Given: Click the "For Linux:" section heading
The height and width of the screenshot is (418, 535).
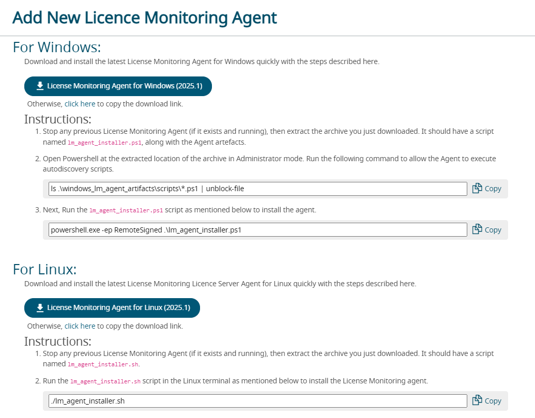Looking at the screenshot, I should [x=44, y=270].
